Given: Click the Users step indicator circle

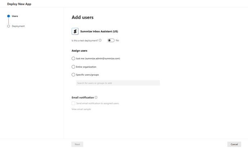Looking at the screenshot, I should tap(9, 16).
